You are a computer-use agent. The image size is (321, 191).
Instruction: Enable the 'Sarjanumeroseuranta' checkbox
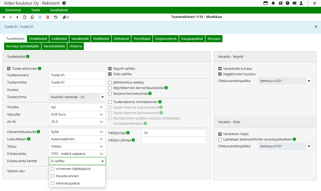click(110, 93)
